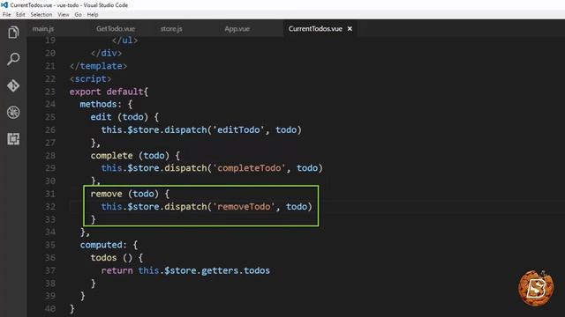Image resolution: width=565 pixels, height=317 pixels.
Task: Click the 'complete (todo) {' line
Action: tap(135, 156)
